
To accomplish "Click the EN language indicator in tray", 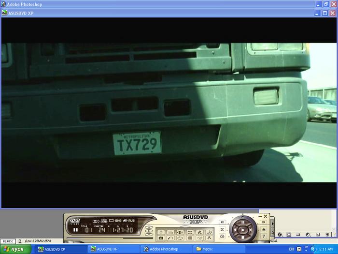I will coord(291,249).
